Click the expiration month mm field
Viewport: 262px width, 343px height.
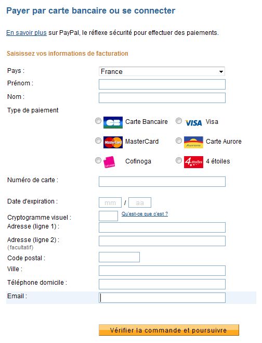coord(110,202)
